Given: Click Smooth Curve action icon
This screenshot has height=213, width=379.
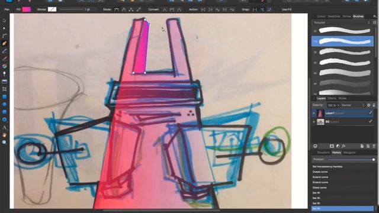Looking at the screenshot, I should coord(217,9).
